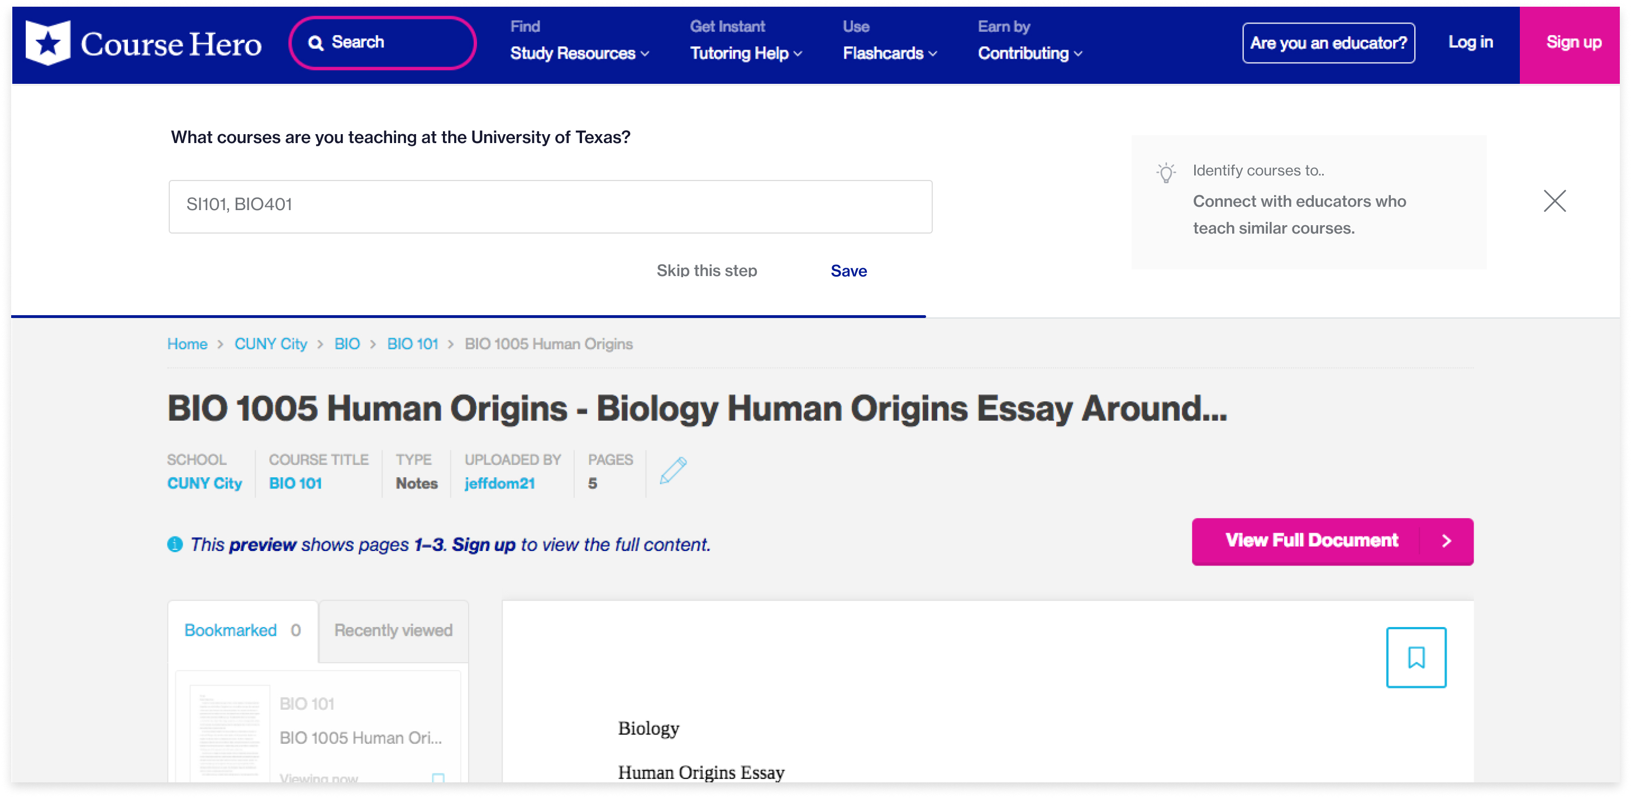Click the pencil edit icon beside Pages
This screenshot has width=1631, height=798.
click(673, 471)
